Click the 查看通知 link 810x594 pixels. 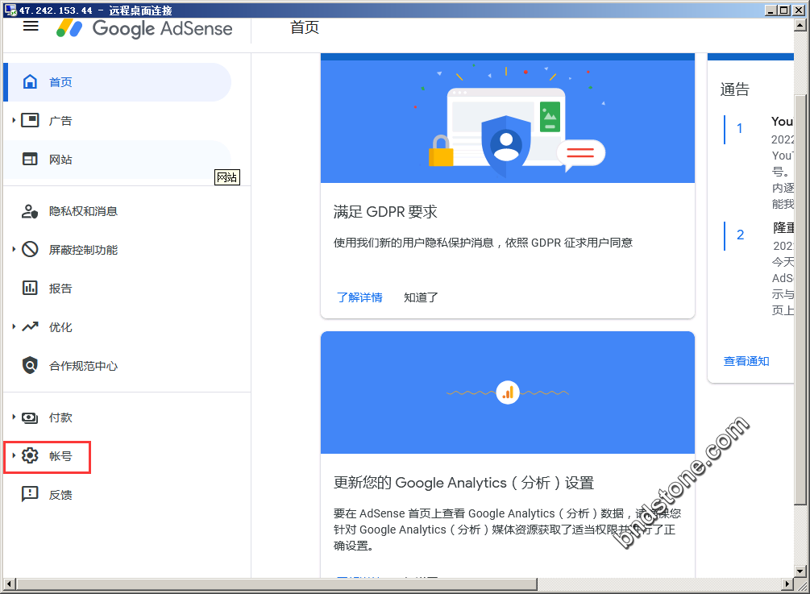coord(746,361)
